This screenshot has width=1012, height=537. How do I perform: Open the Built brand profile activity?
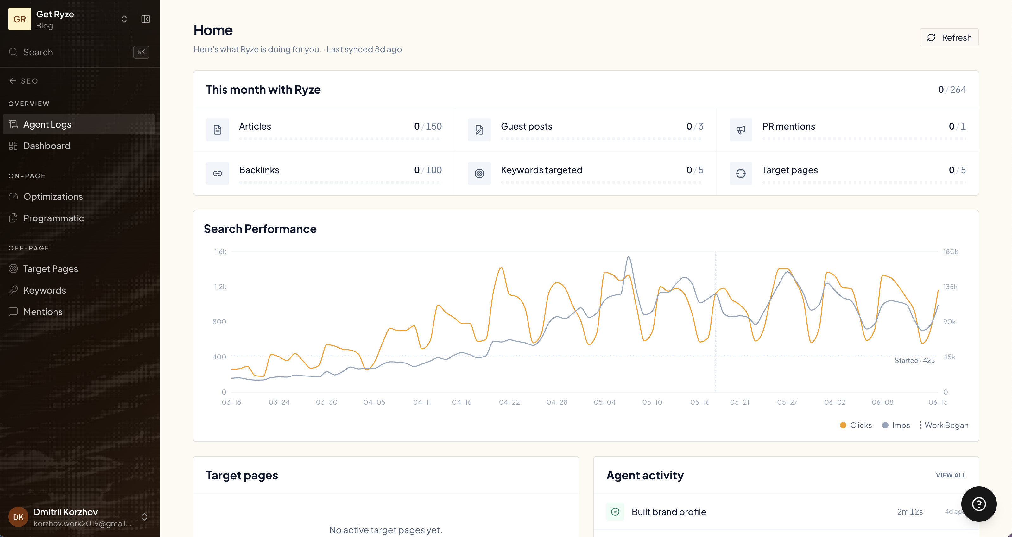click(786, 511)
